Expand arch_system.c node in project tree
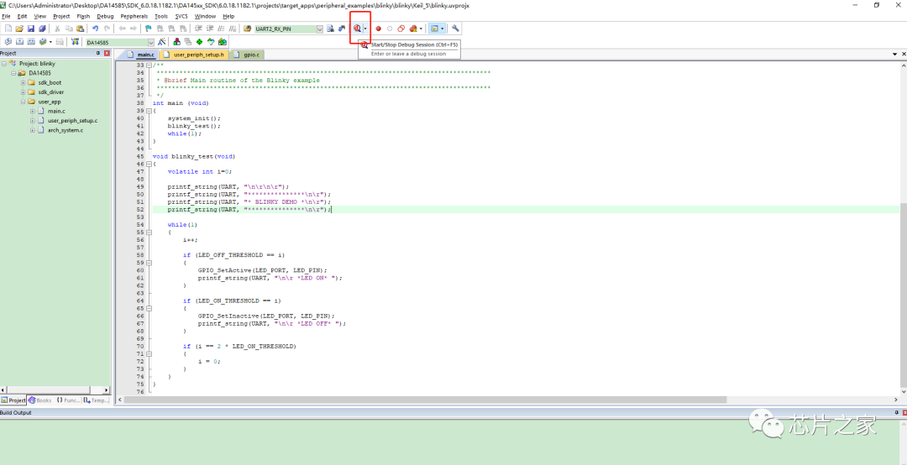 tap(33, 130)
